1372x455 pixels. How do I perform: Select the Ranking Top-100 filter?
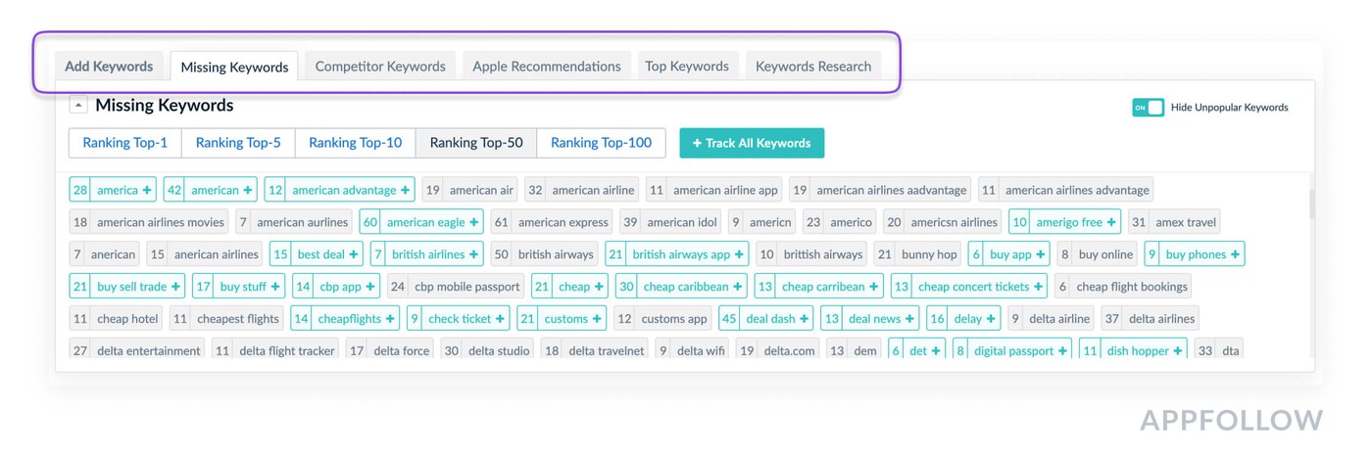point(601,143)
